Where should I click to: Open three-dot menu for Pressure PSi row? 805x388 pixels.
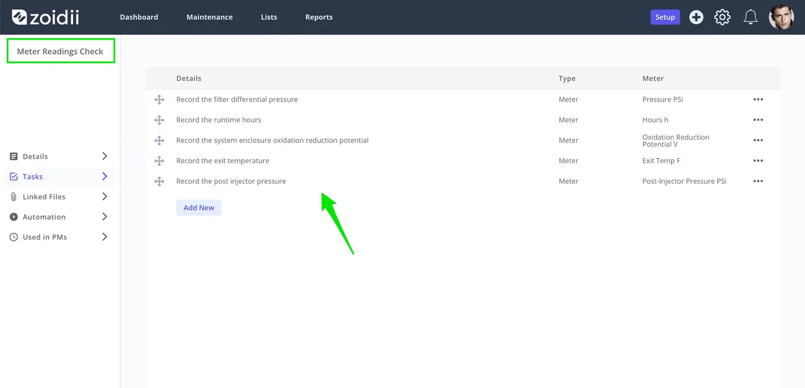pos(758,99)
